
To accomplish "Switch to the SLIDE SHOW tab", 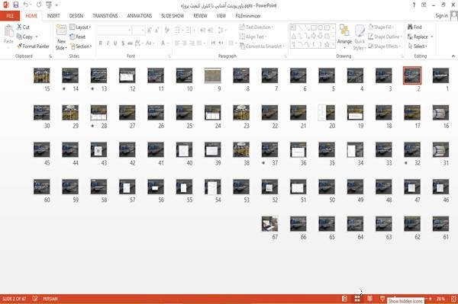I will tap(173, 16).
